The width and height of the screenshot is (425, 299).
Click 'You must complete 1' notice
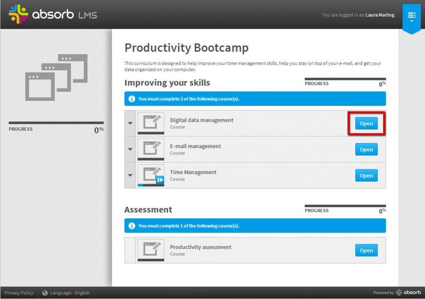[x=255, y=226]
